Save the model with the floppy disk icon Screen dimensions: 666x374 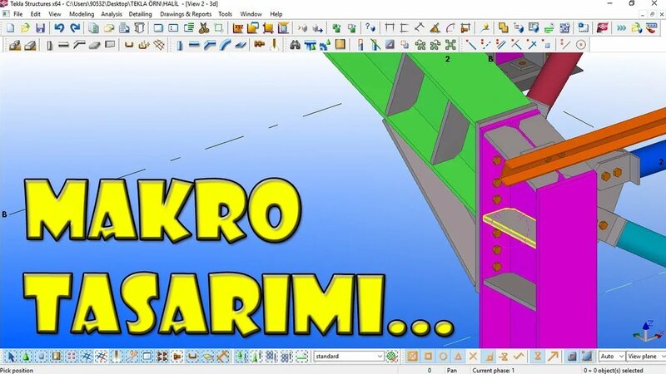[x=40, y=28]
